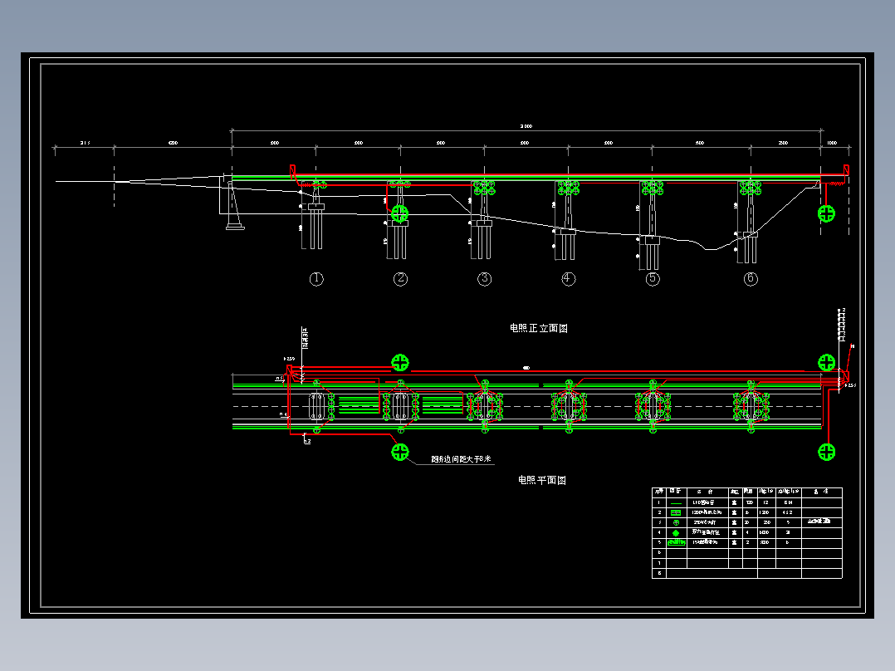The height and width of the screenshot is (671, 895).
Task: Pick the legend row 3 green cross-circle symbol
Action: (676, 522)
